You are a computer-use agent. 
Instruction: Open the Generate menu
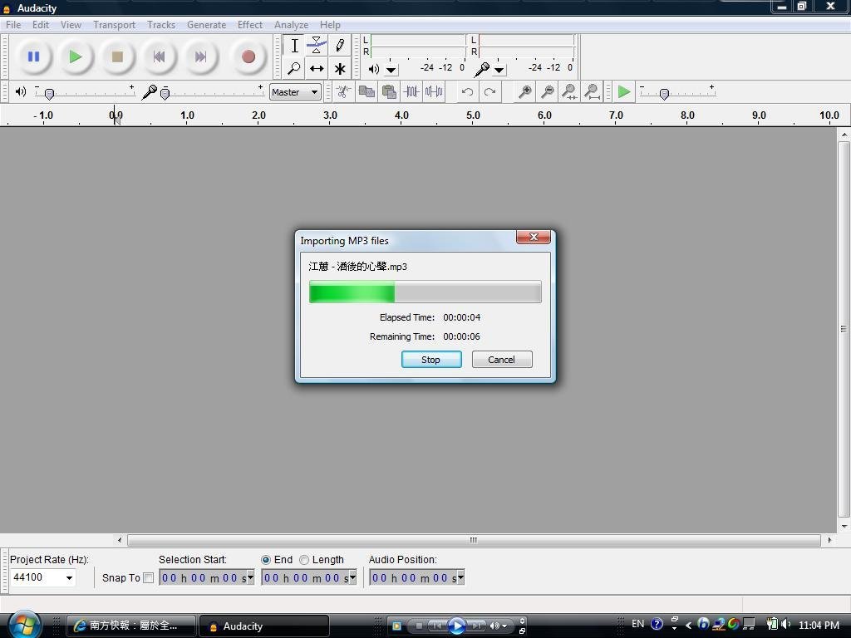(206, 25)
